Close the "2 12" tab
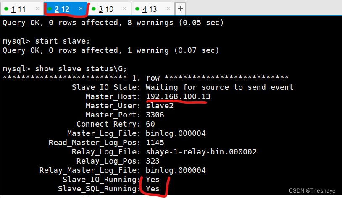Viewport: 342px width, 198px height. [x=81, y=8]
